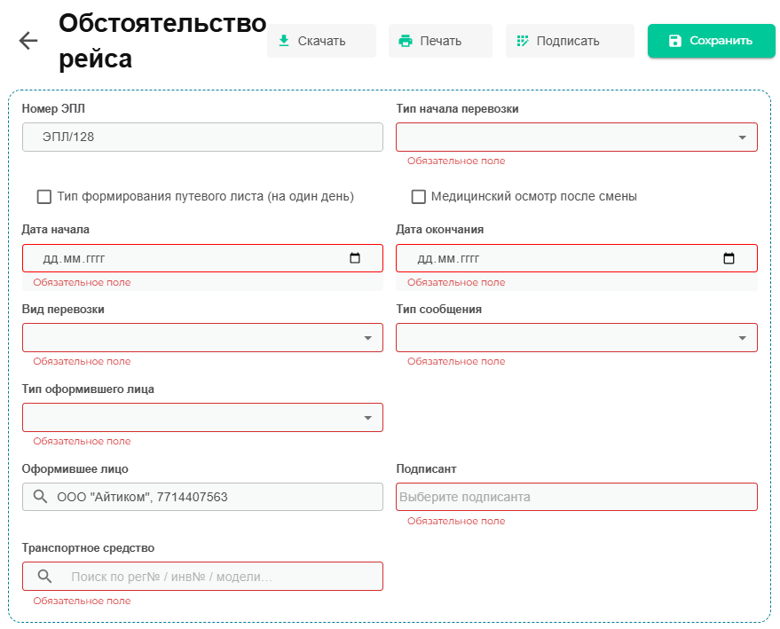
Task: Click magnifier icon in Оформившее лицо field
Action: coord(40,497)
